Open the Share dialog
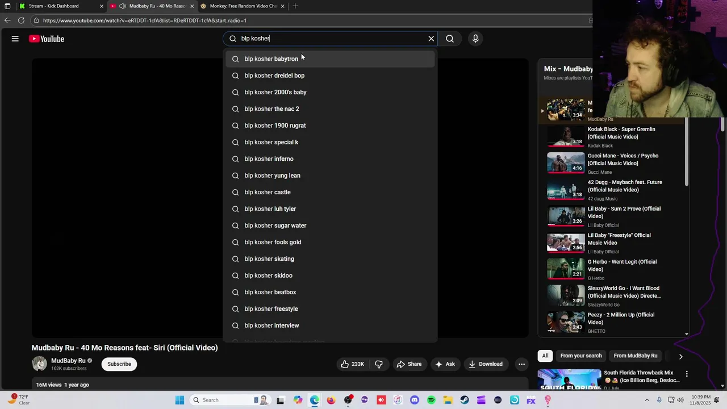The height and width of the screenshot is (409, 727). [x=409, y=364]
